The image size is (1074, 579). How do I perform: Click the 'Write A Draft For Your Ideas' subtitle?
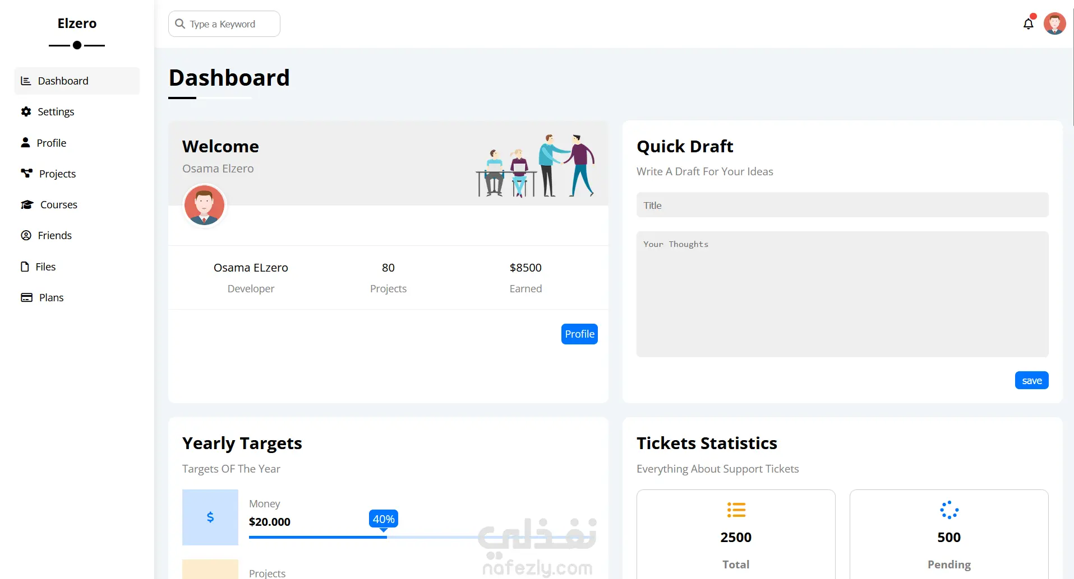(704, 171)
